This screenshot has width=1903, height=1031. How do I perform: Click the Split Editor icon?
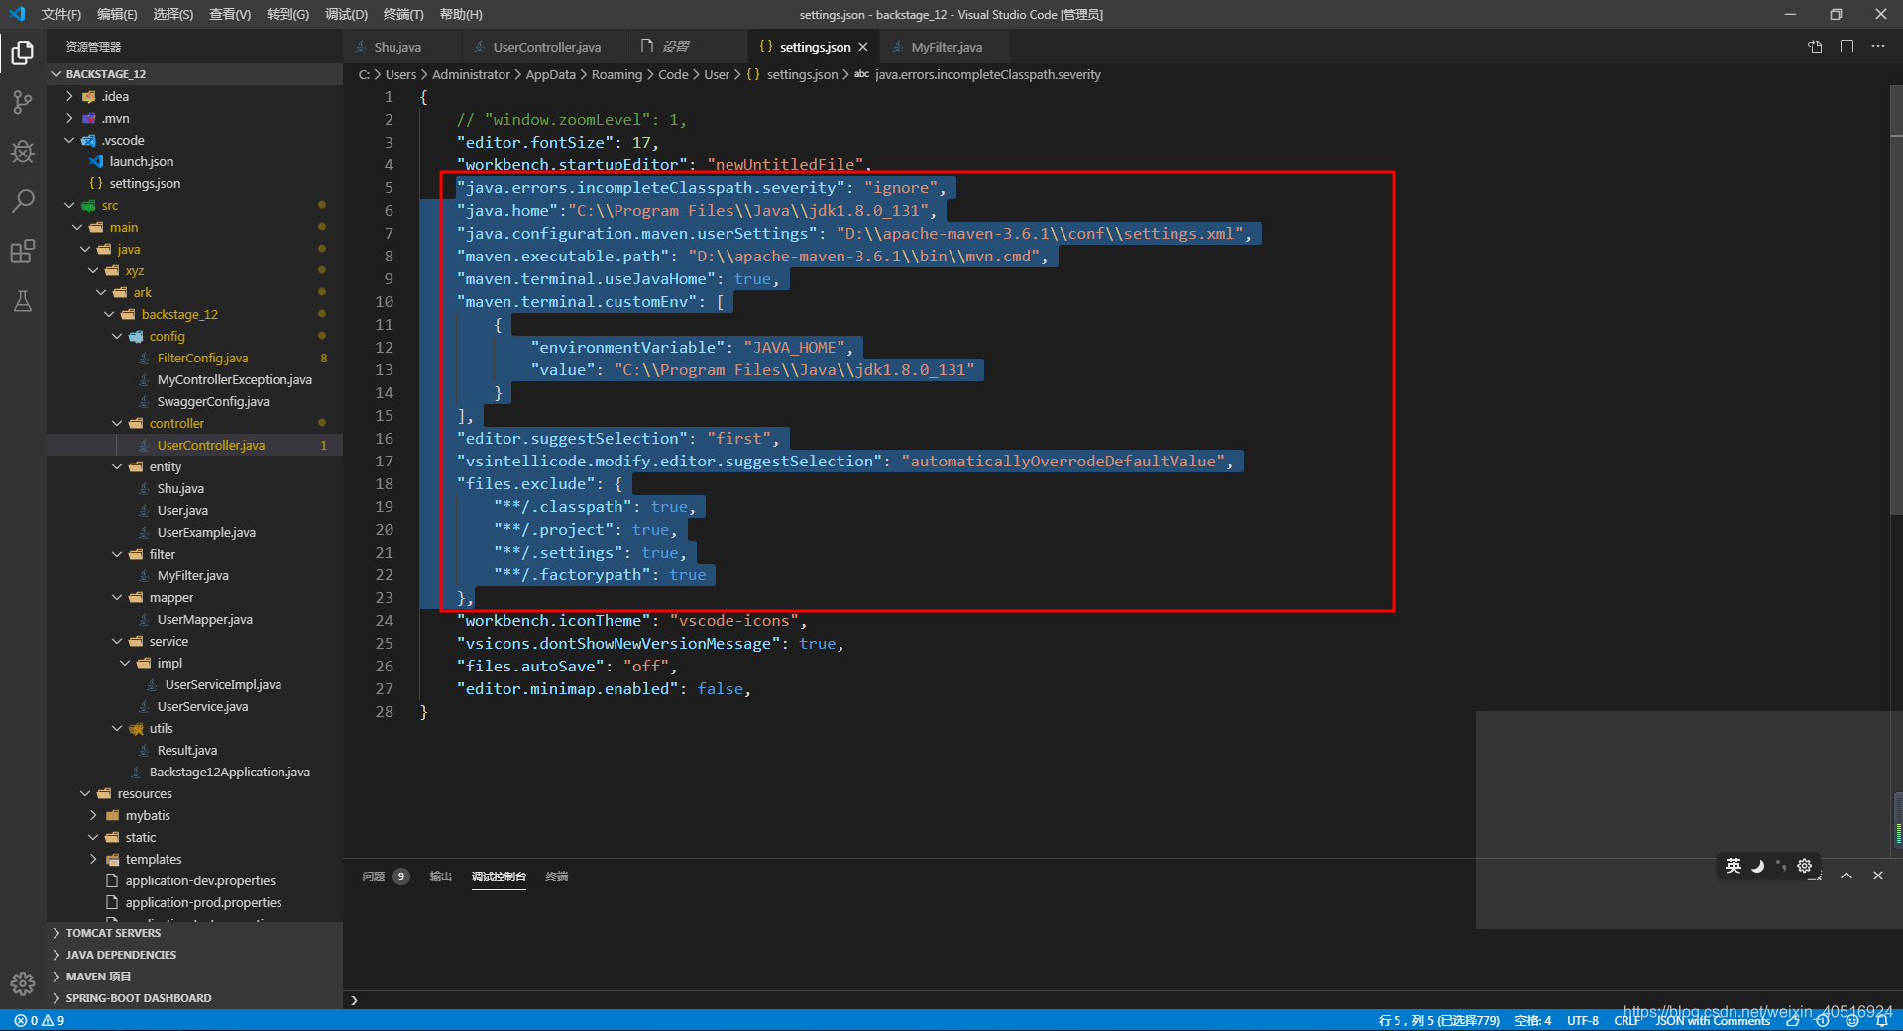pos(1846,46)
